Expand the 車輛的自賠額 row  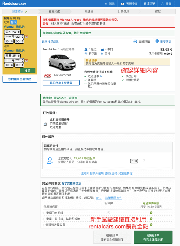tap(53, 213)
